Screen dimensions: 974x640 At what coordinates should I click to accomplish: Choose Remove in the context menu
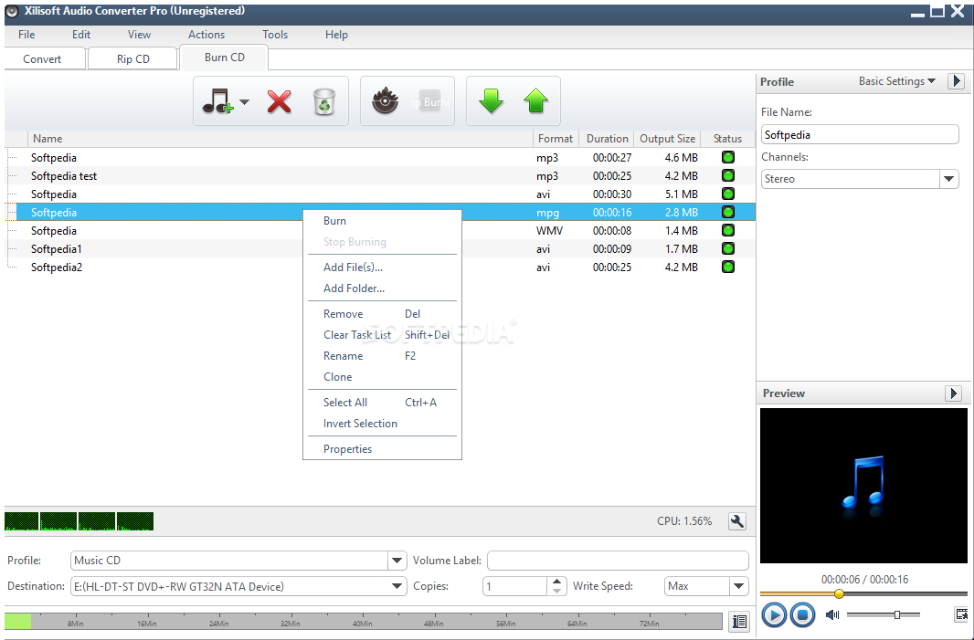tap(383, 314)
